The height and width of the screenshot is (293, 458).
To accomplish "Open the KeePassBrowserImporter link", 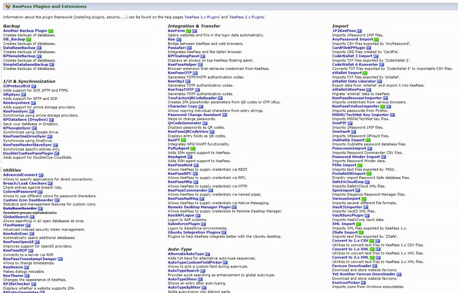I will (357, 98).
